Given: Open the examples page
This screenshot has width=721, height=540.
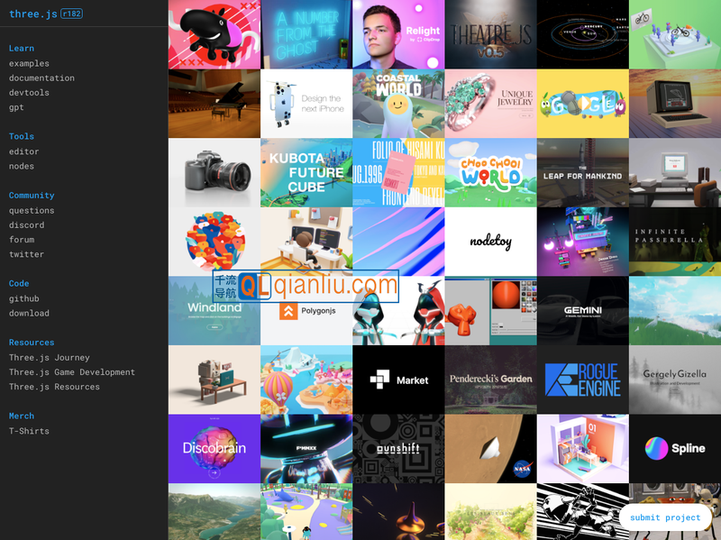Looking at the screenshot, I should [29, 64].
